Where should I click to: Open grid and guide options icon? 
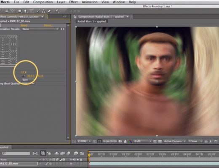coord(95,141)
